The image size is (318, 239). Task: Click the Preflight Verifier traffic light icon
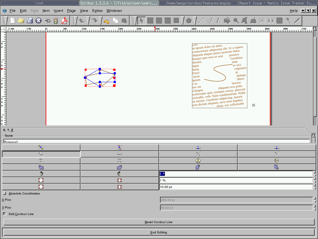pos(56,21)
